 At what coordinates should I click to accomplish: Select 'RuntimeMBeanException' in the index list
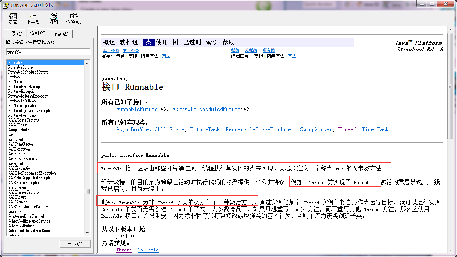click(x=28, y=96)
